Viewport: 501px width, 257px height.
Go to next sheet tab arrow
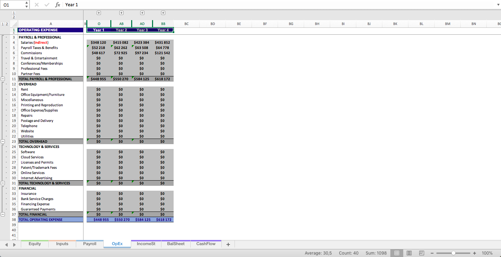pos(14,244)
